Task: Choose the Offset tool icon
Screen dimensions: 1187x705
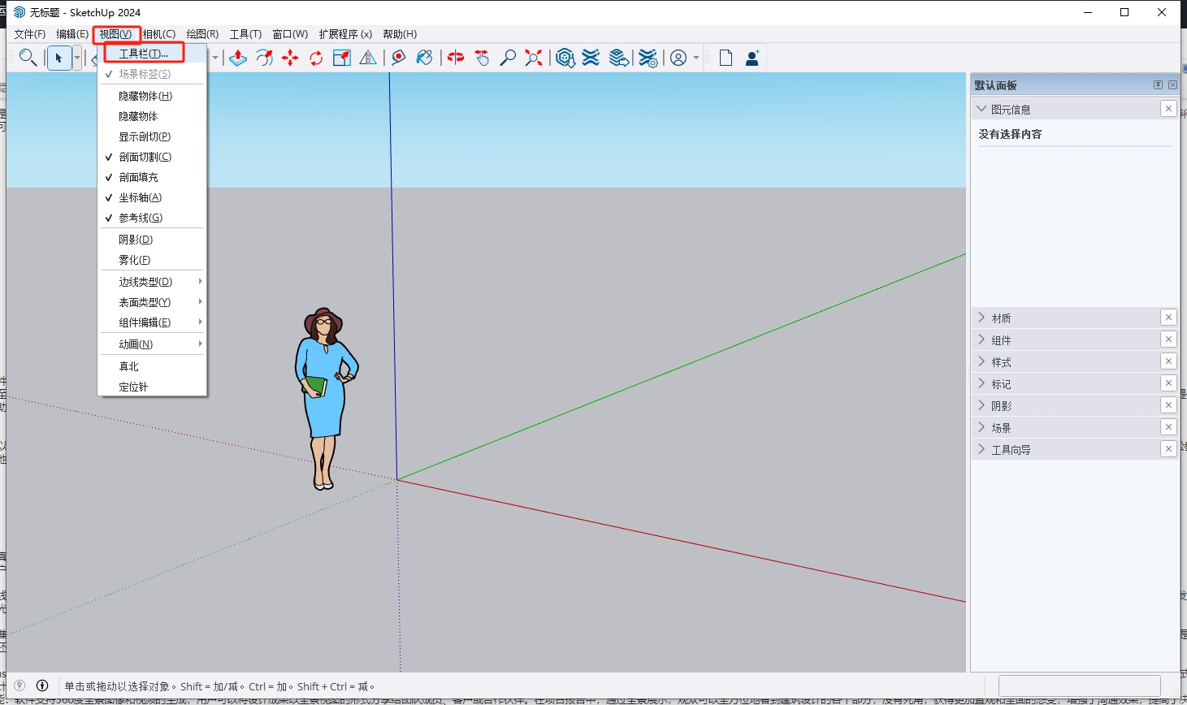Action: click(x=264, y=58)
